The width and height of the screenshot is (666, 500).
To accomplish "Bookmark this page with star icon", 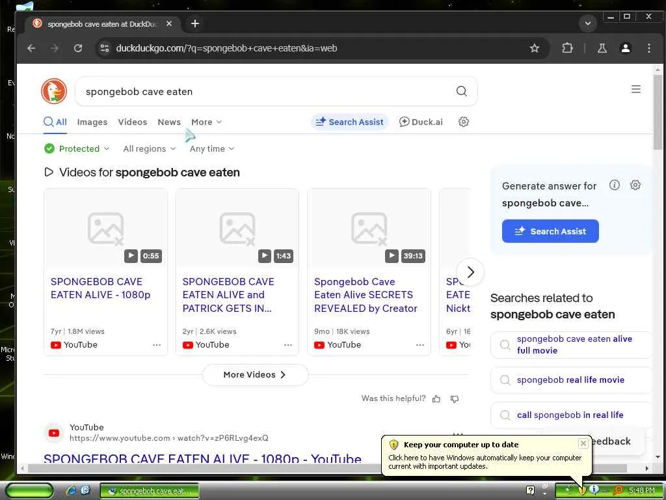I will click(x=535, y=48).
